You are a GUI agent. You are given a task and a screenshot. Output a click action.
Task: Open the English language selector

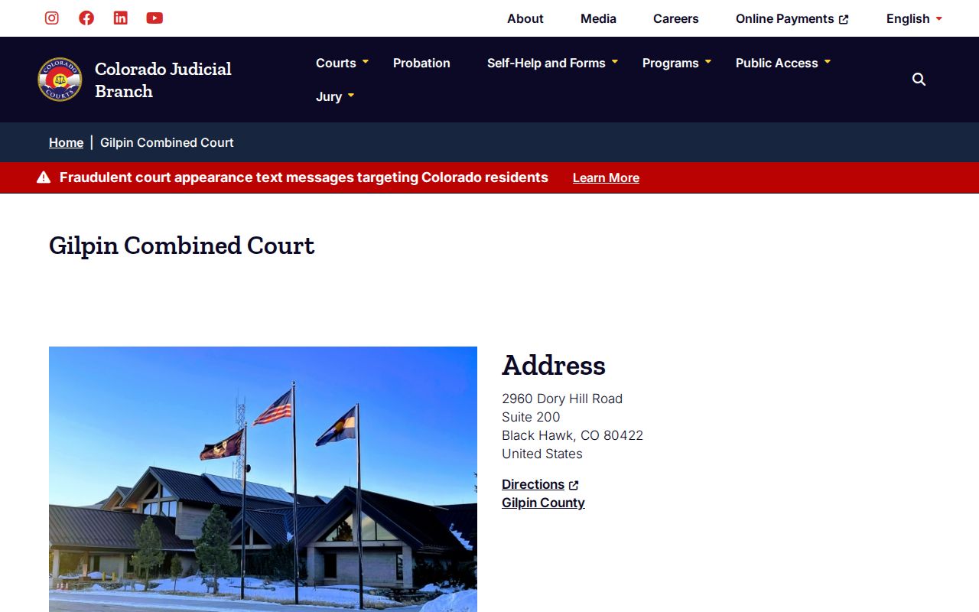[914, 18]
